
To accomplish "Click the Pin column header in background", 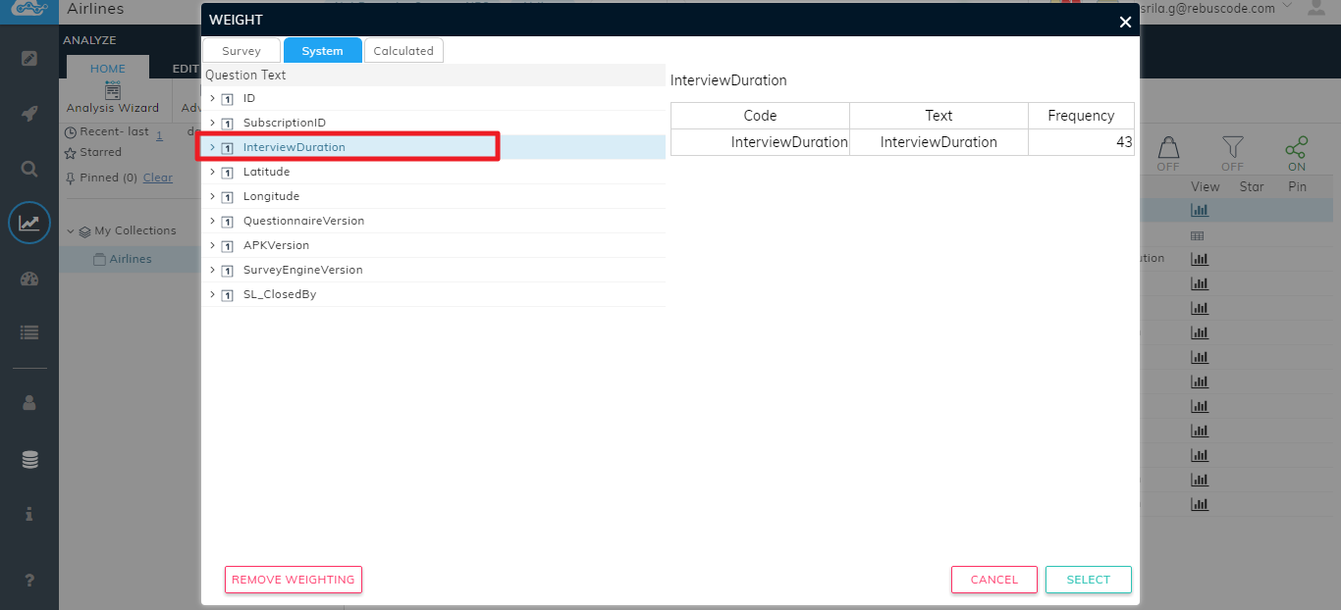I will tap(1298, 186).
